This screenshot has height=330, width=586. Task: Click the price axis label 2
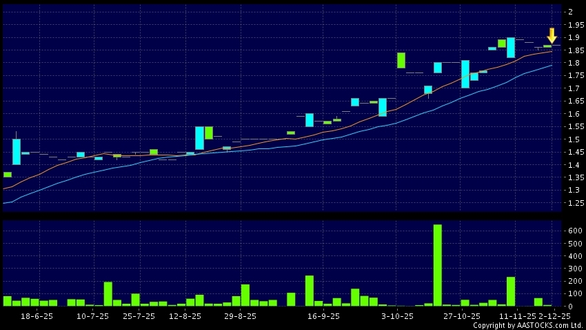[x=570, y=12]
